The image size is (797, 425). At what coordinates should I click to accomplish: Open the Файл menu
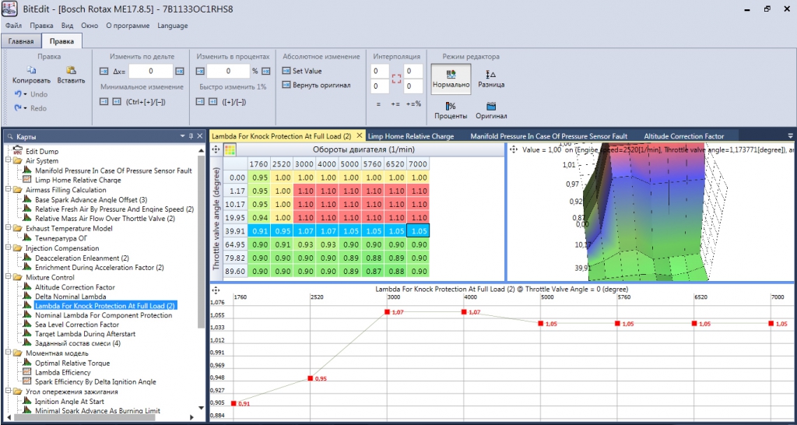pyautogui.click(x=14, y=26)
